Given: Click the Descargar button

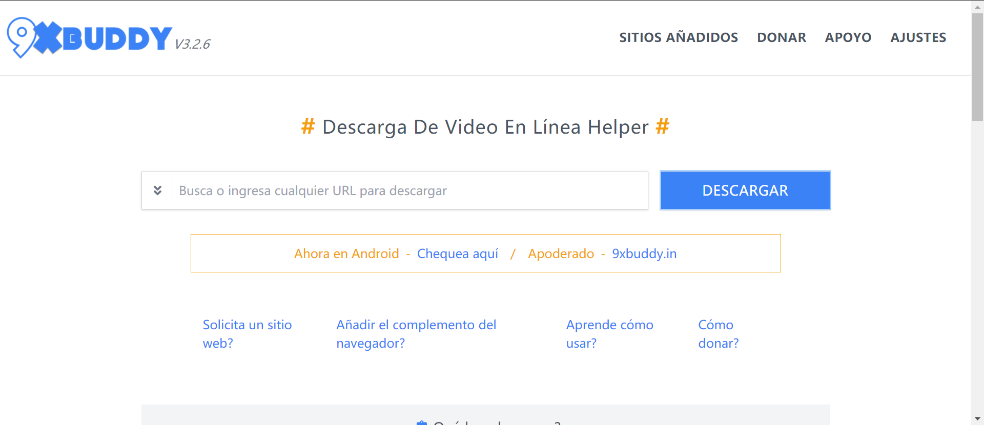Looking at the screenshot, I should [x=745, y=190].
